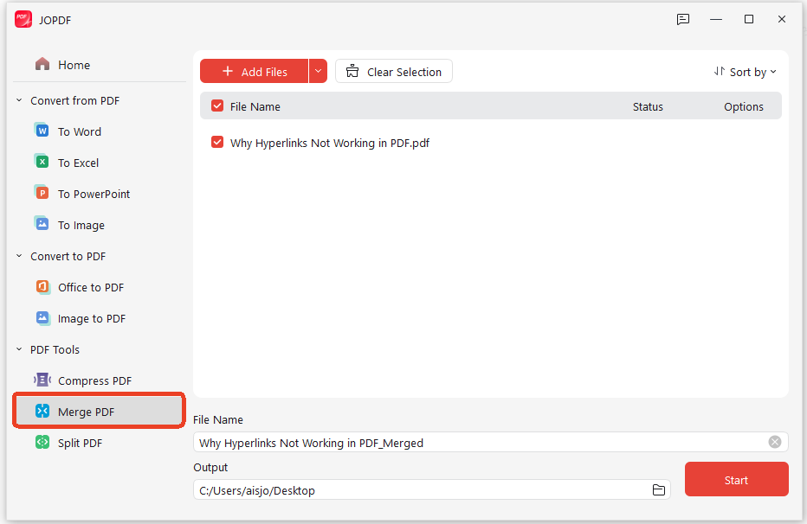Close the JOPDF window

(782, 20)
